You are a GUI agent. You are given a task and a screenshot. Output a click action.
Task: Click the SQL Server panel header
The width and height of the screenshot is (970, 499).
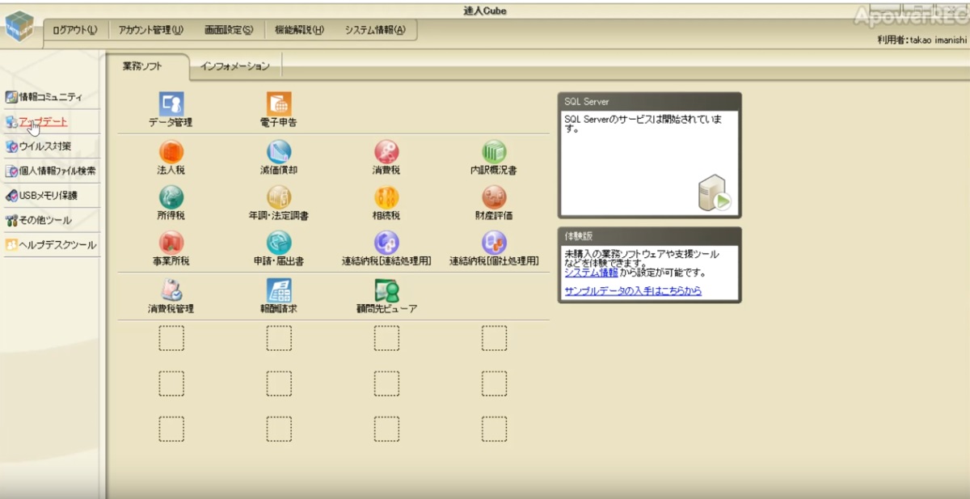(649, 102)
